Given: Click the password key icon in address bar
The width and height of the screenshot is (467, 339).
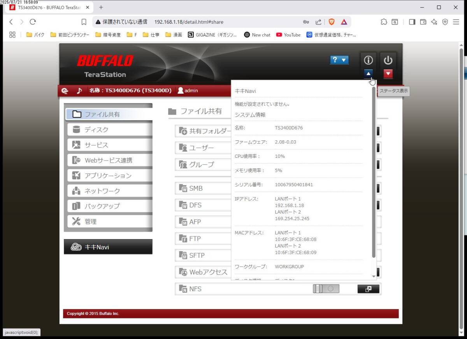Looking at the screenshot, I should coord(306,22).
